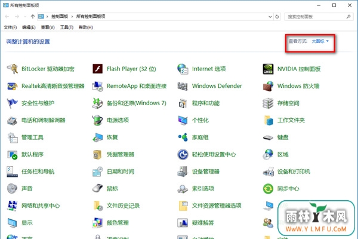Expand the chevron after 控制面板 in breadcrumb
This screenshot has height=239, width=358.
click(x=72, y=17)
